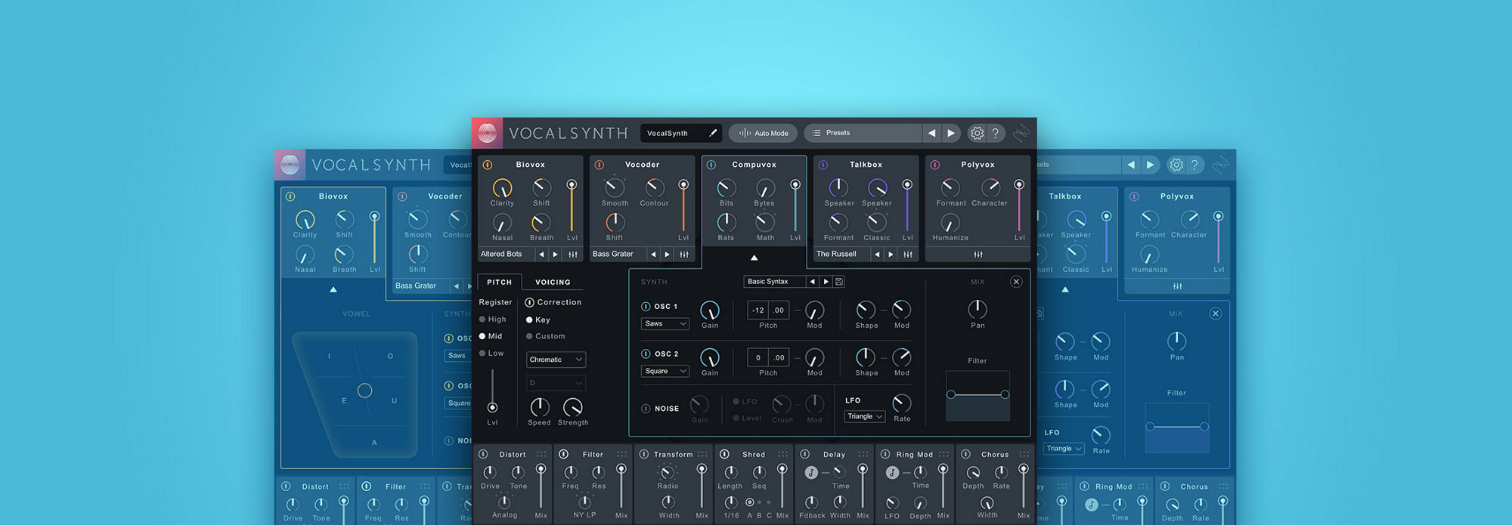
Task: Toggle the Compuvox module power button
Action: [x=711, y=165]
